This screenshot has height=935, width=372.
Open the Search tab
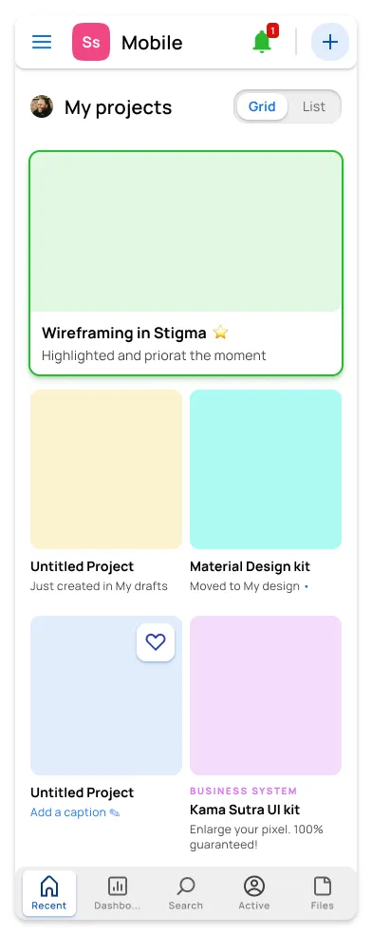186,893
